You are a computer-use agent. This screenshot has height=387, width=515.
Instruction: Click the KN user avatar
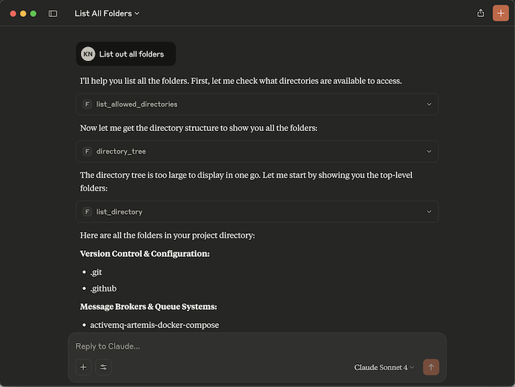88,54
